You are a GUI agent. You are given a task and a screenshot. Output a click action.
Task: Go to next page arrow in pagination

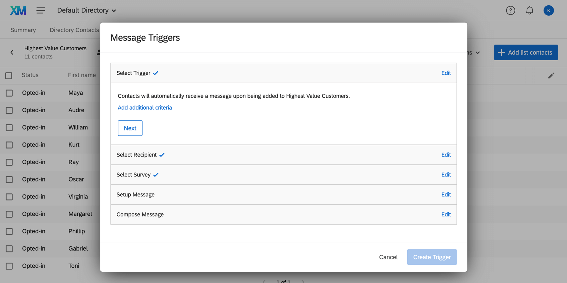(x=303, y=281)
